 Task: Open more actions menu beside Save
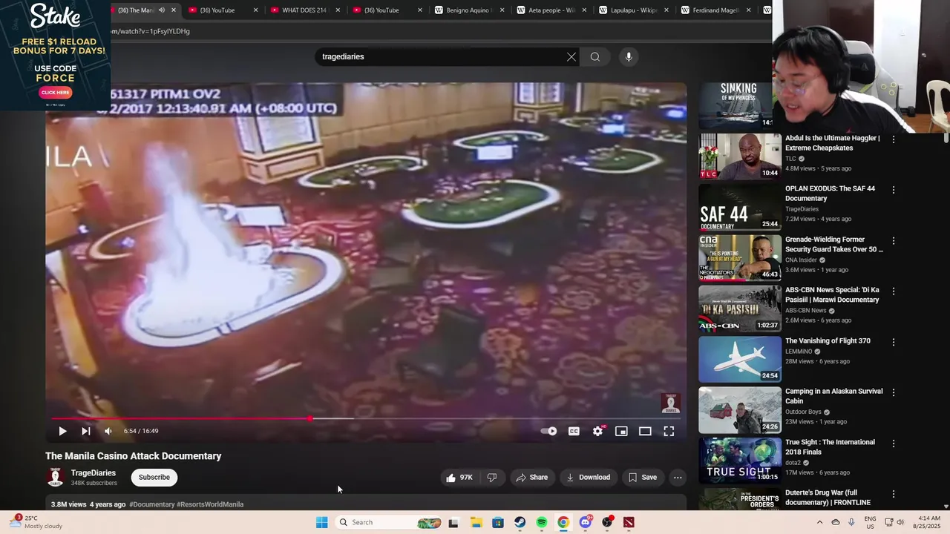[x=678, y=478]
